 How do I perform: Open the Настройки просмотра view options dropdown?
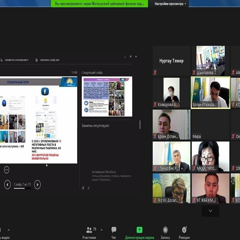click(x=171, y=4)
